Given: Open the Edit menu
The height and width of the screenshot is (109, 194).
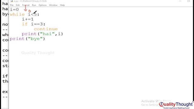Looking at the screenshot, I should click(x=18, y=5).
